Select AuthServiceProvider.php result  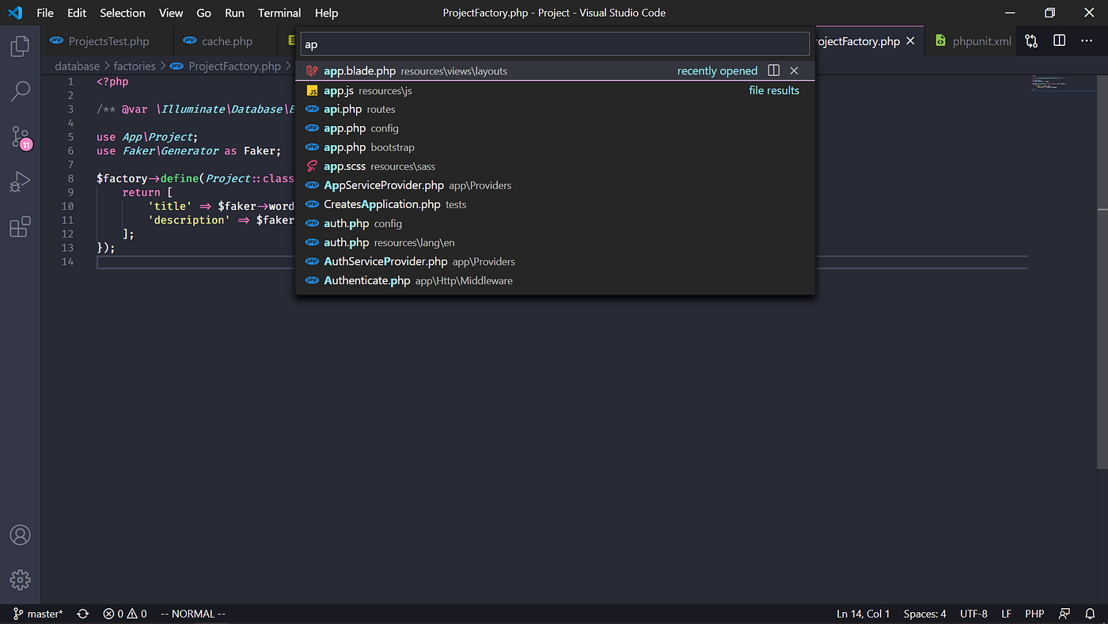coord(555,261)
